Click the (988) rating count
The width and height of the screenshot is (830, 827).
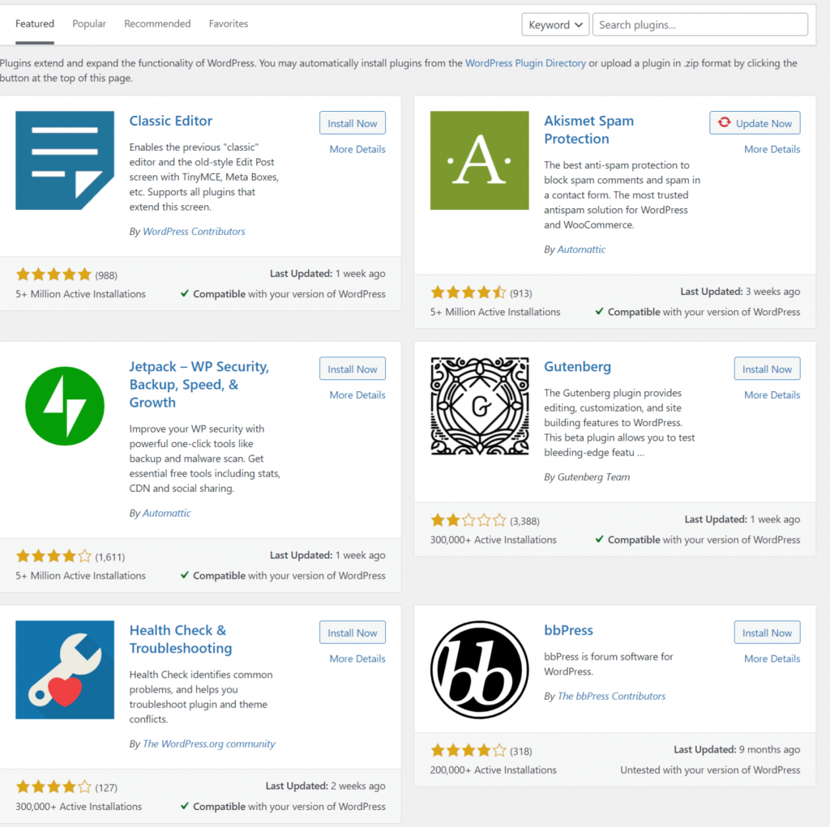[x=106, y=275]
